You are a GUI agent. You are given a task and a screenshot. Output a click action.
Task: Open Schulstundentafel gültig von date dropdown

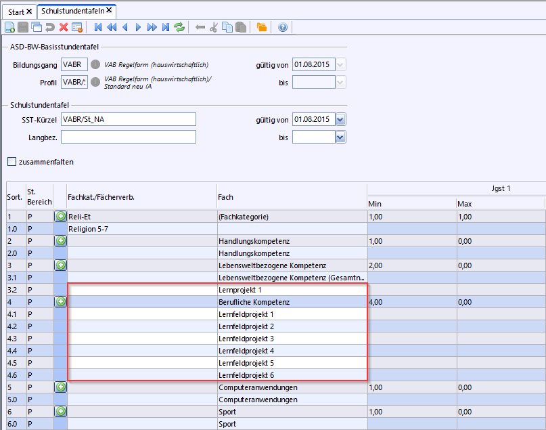point(340,120)
